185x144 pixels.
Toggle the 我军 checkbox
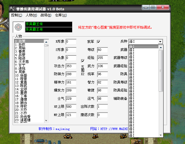99,42
